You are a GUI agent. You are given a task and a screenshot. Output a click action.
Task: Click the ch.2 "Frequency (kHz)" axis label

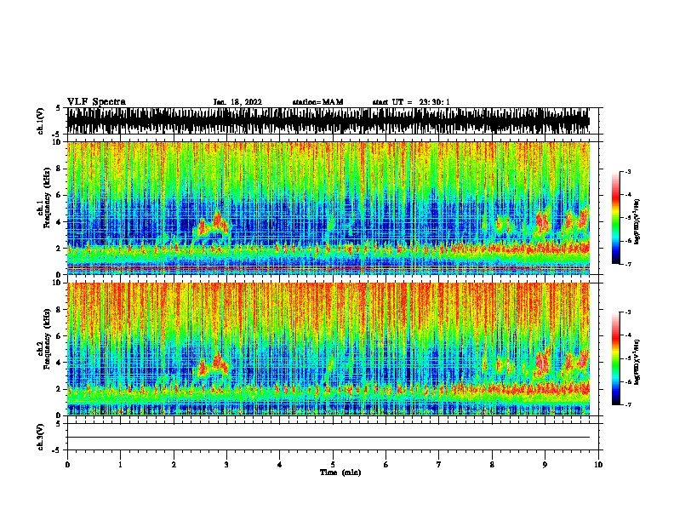tap(48, 339)
